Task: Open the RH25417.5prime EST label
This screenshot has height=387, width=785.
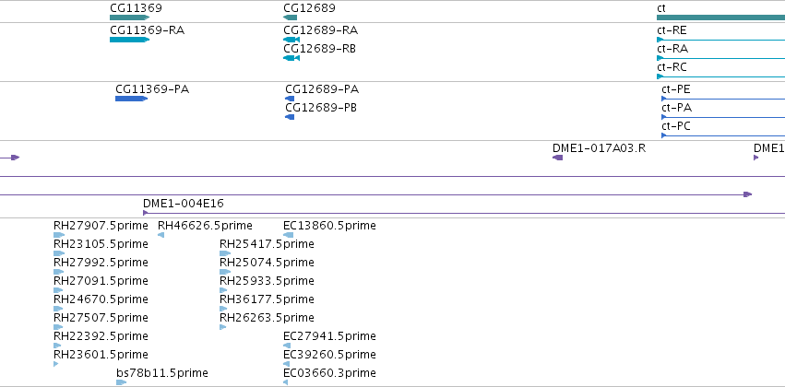Action: [x=267, y=244]
